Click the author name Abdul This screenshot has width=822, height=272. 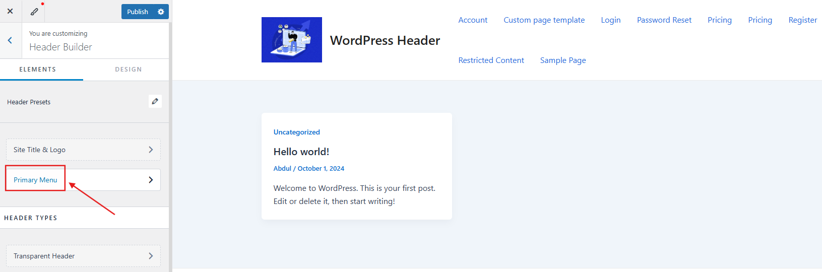pos(282,169)
